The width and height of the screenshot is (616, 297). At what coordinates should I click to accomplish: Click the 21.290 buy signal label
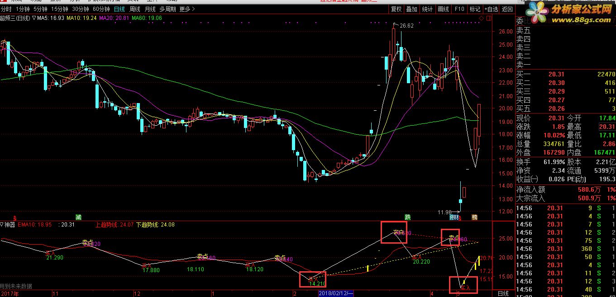pyautogui.click(x=55, y=257)
